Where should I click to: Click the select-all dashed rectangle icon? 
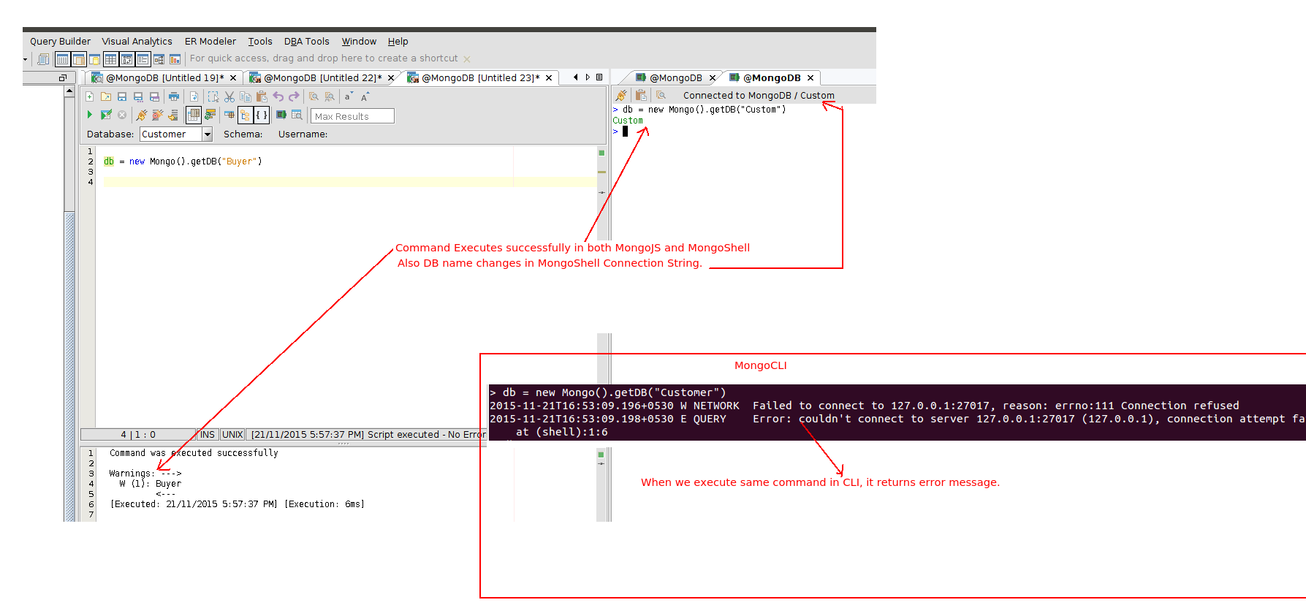213,96
